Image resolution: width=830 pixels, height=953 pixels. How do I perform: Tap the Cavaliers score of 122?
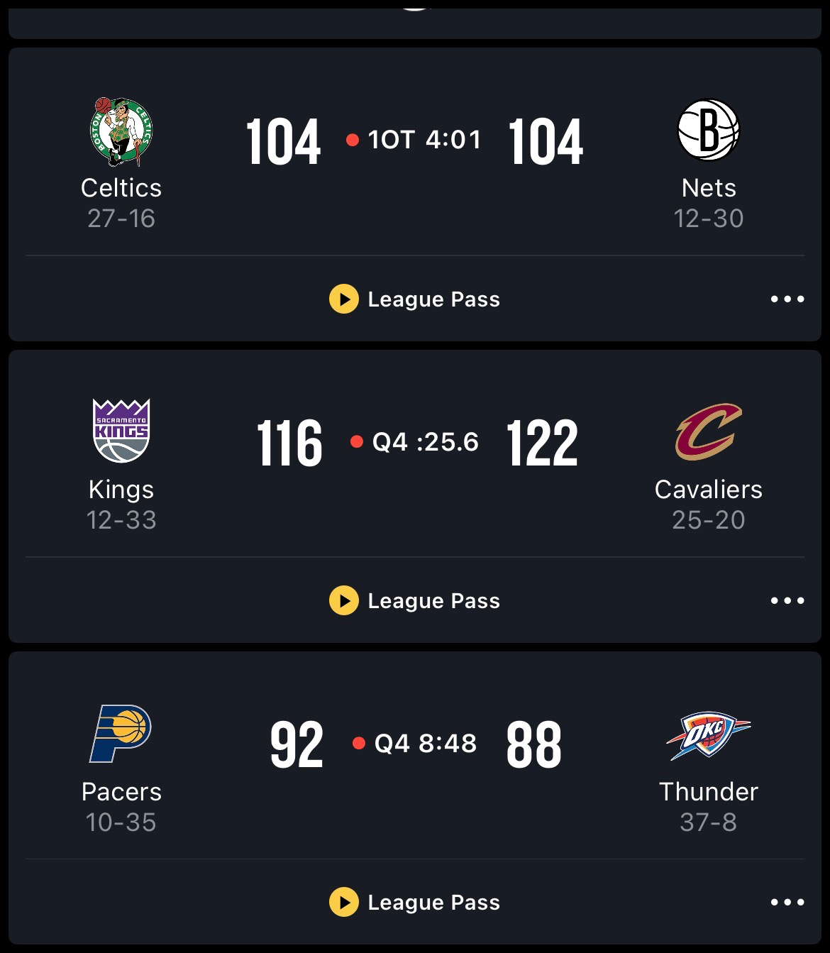coord(543,444)
